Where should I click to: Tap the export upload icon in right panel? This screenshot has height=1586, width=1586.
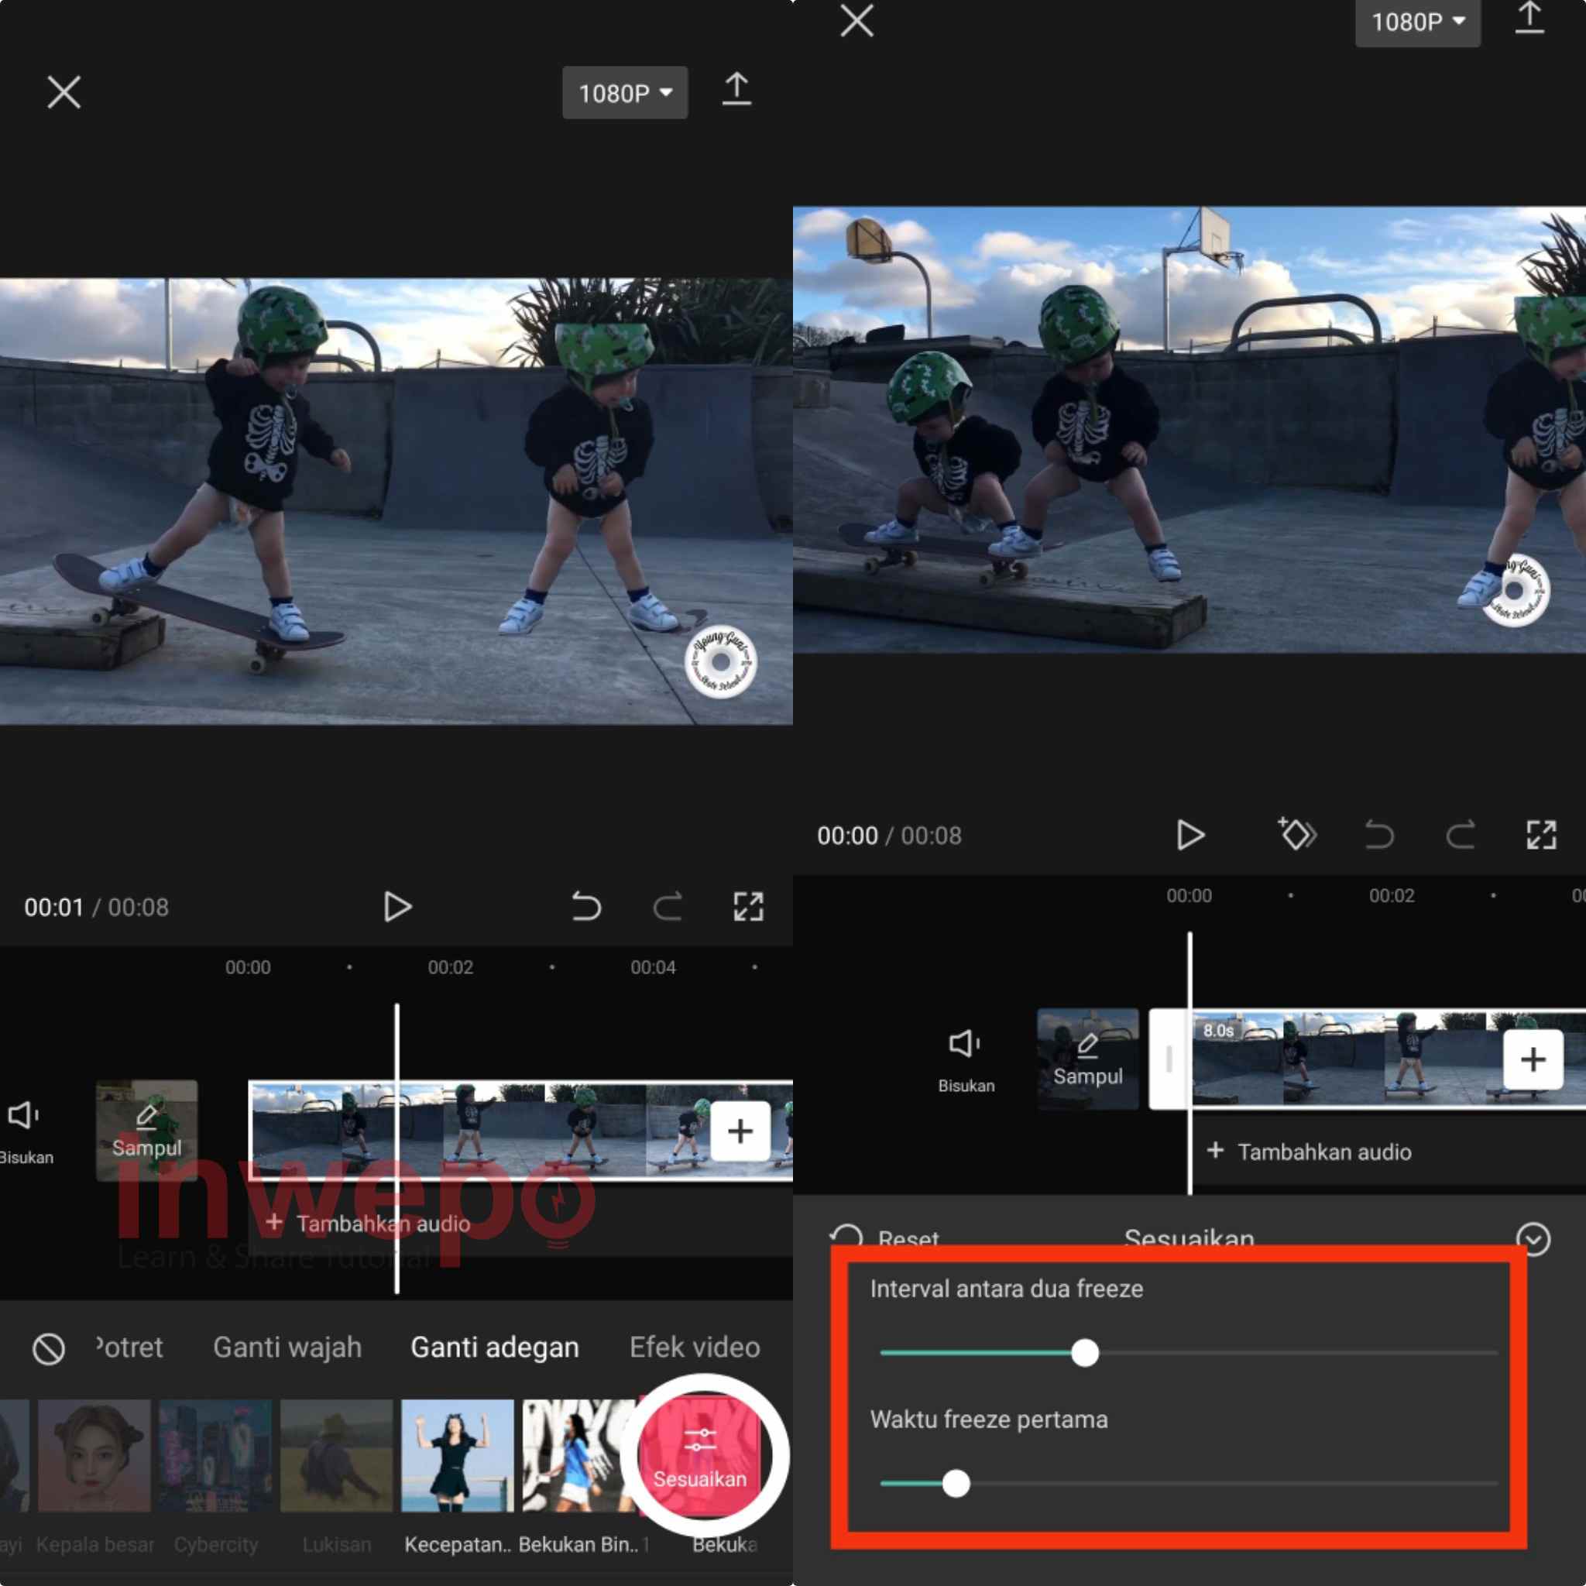[1529, 19]
